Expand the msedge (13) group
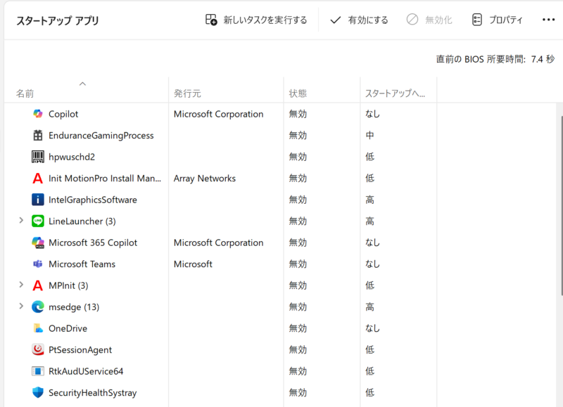Viewport: 563px width, 407px height. [21, 306]
